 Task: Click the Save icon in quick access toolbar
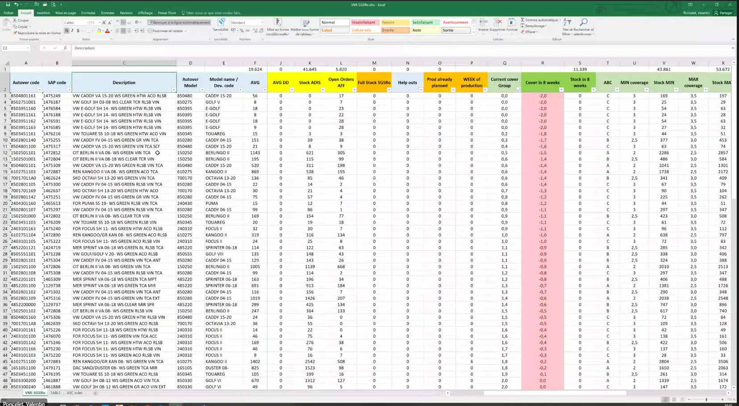8,4
